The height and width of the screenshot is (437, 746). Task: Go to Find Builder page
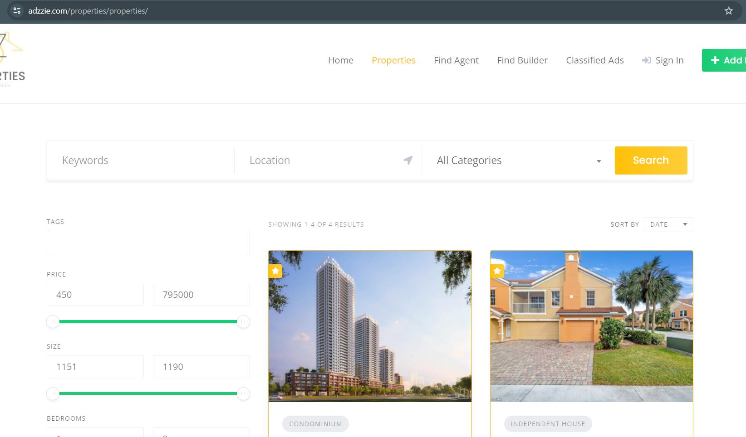[x=522, y=60]
